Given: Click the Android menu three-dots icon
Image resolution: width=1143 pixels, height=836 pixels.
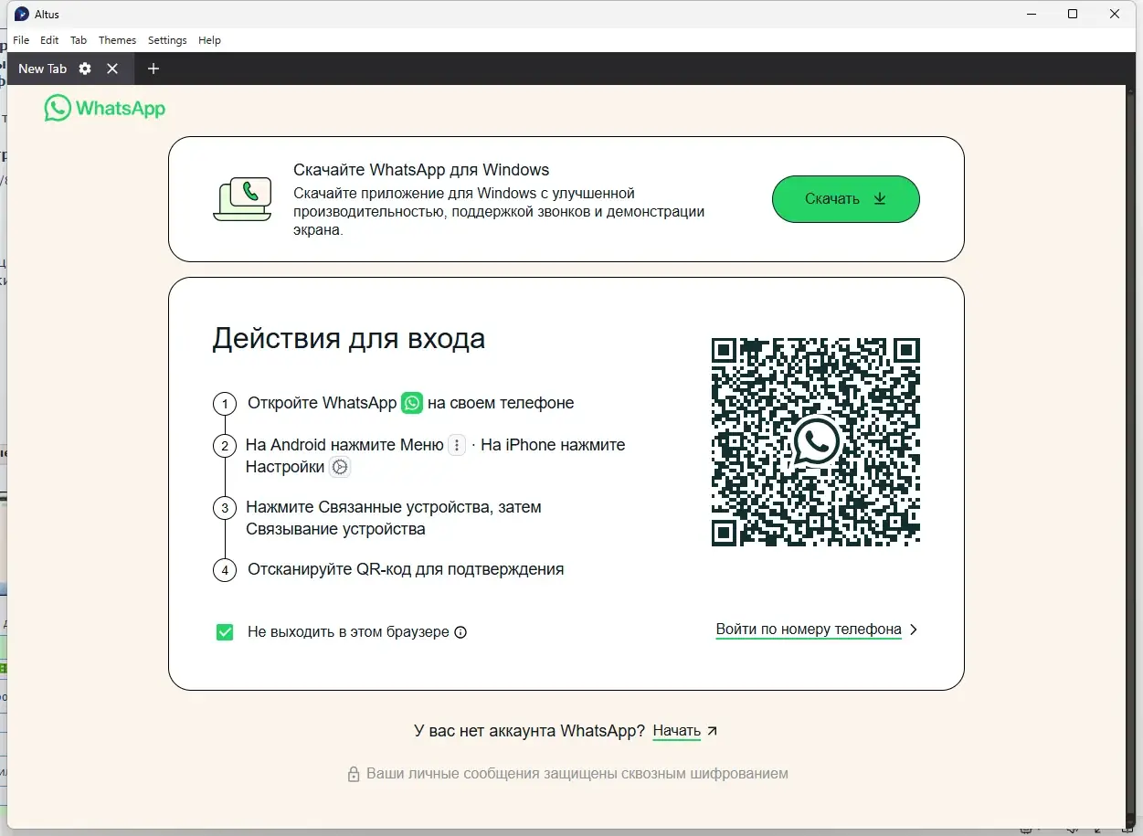Looking at the screenshot, I should click(x=457, y=446).
